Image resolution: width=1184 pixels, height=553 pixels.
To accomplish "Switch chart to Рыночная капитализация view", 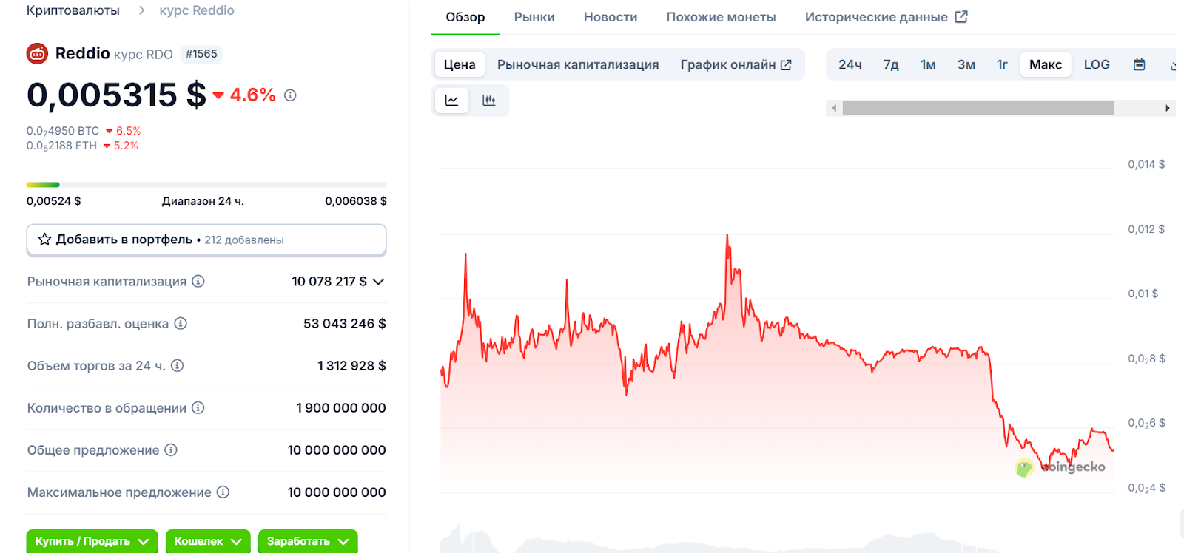I will pyautogui.click(x=578, y=65).
